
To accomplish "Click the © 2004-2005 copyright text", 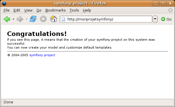I will pos(17,55).
